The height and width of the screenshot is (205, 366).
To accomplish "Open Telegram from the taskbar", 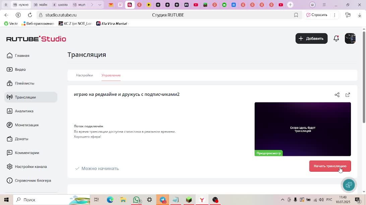I will (163, 200).
